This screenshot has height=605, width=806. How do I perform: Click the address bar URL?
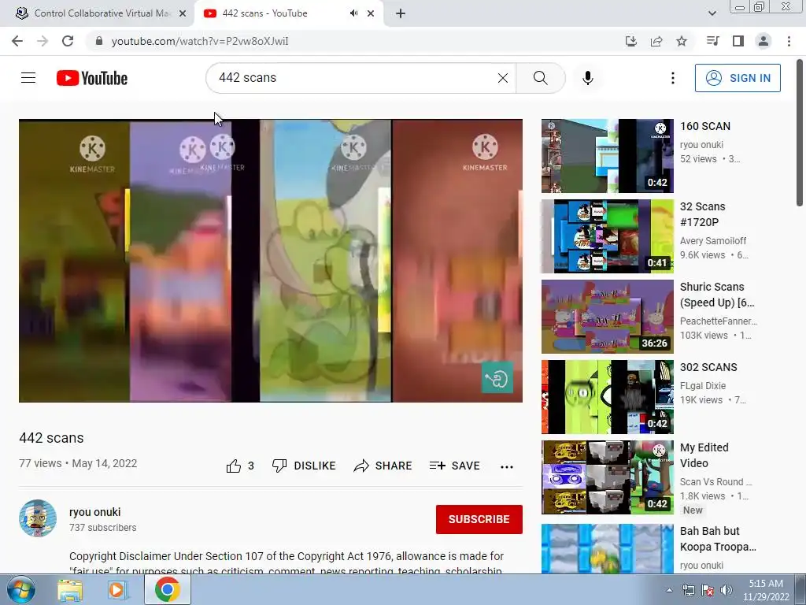tap(199, 41)
